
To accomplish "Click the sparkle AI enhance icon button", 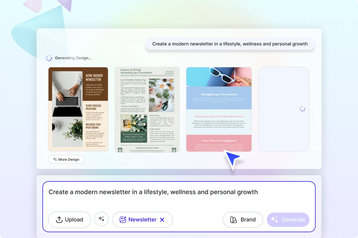I will coord(101,219).
